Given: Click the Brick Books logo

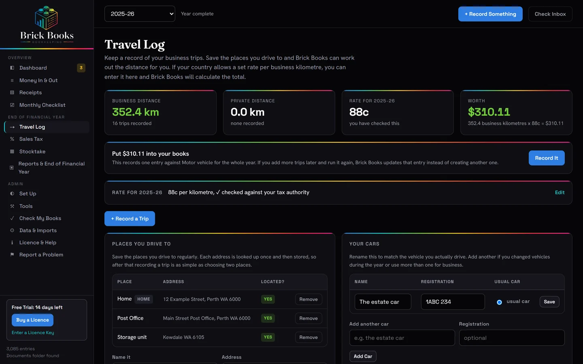Looking at the screenshot, I should [47, 24].
